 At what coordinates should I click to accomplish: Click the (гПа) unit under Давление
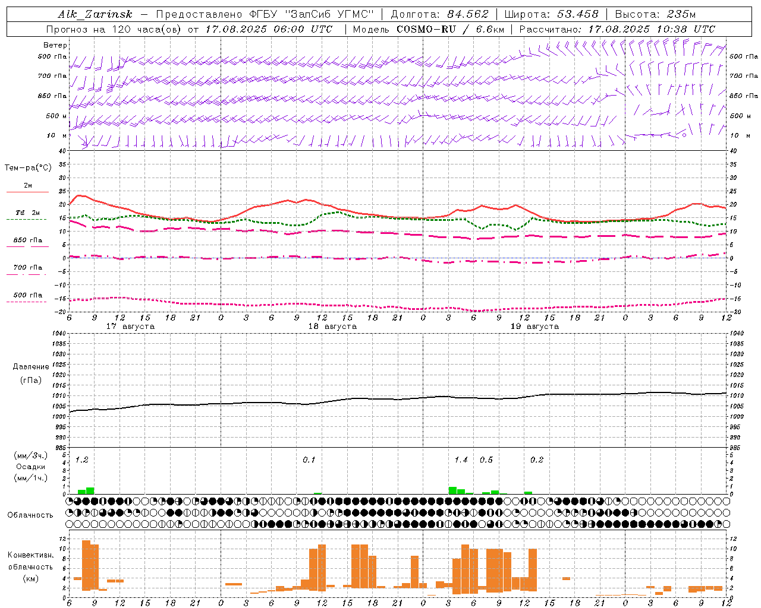click(31, 380)
